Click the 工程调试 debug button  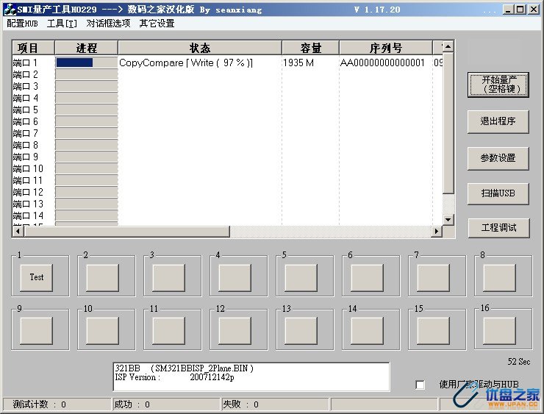[x=498, y=227]
